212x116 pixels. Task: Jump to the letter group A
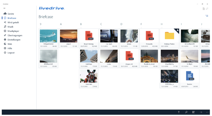coord(61,24)
